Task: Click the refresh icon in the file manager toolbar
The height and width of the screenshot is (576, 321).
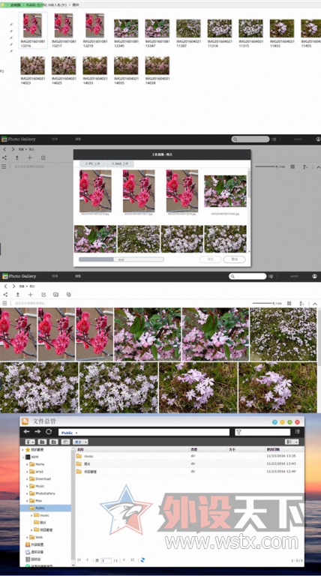Action: click(49, 432)
